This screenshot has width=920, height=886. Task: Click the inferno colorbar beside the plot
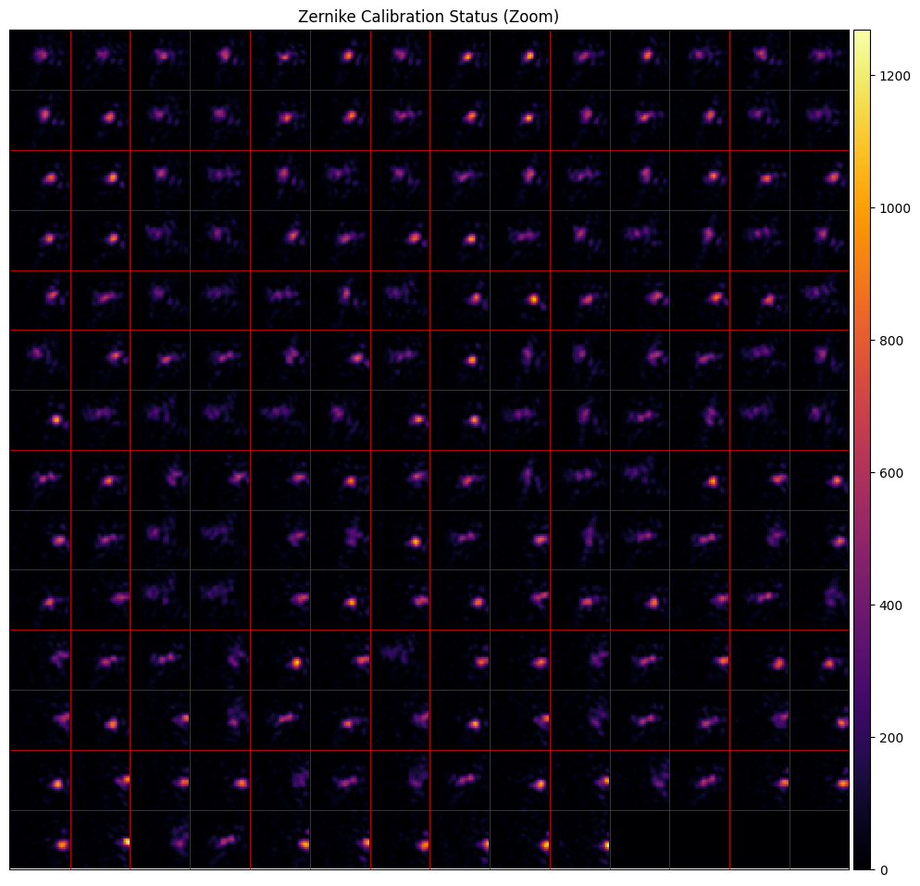pos(862,449)
